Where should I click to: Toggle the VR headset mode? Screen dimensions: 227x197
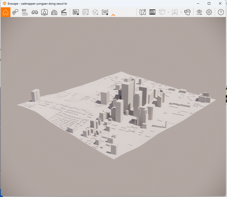click(187, 12)
